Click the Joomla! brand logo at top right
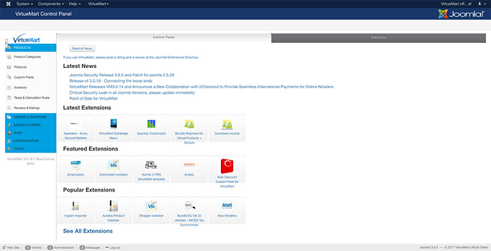 462,13
